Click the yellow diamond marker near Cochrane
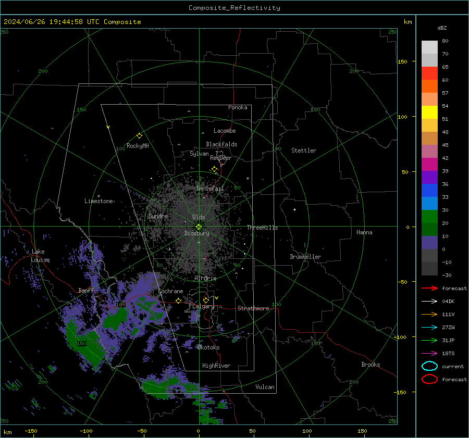This screenshot has height=438, width=469. tap(179, 301)
